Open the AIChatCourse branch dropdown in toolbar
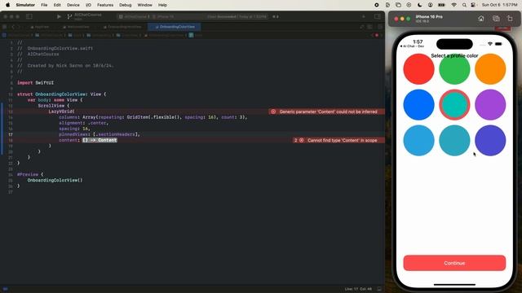 pyautogui.click(x=84, y=16)
